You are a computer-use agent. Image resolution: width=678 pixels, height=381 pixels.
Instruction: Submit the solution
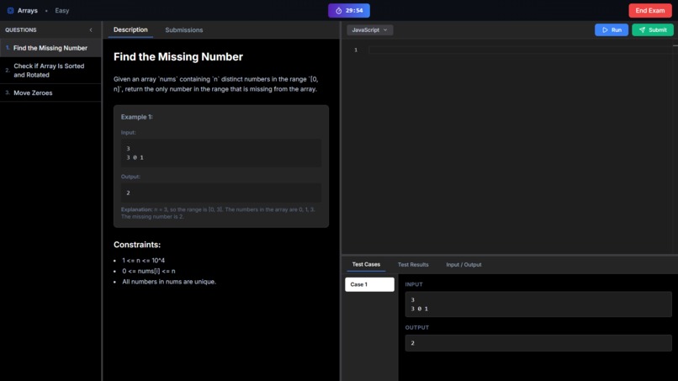653,29
